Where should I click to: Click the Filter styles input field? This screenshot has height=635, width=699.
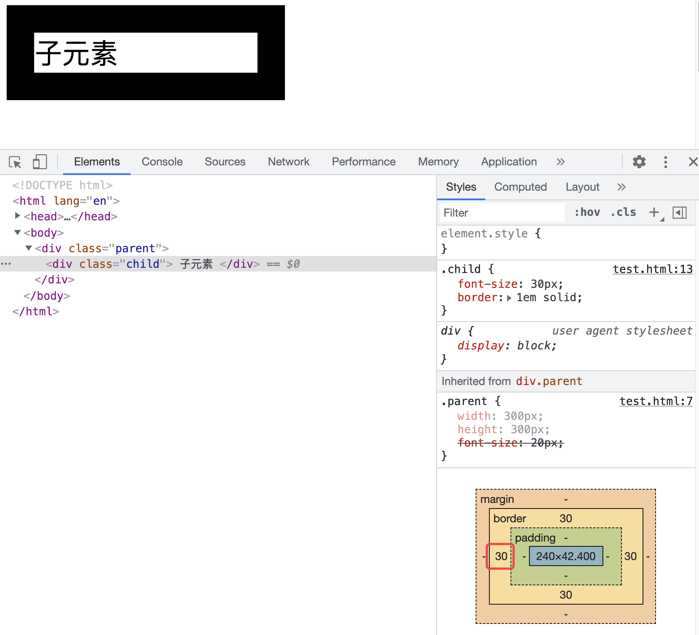[x=502, y=213]
